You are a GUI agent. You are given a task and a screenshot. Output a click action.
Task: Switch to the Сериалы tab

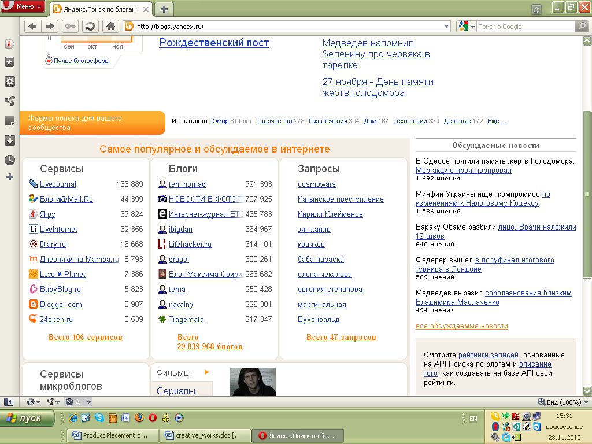pos(176,391)
